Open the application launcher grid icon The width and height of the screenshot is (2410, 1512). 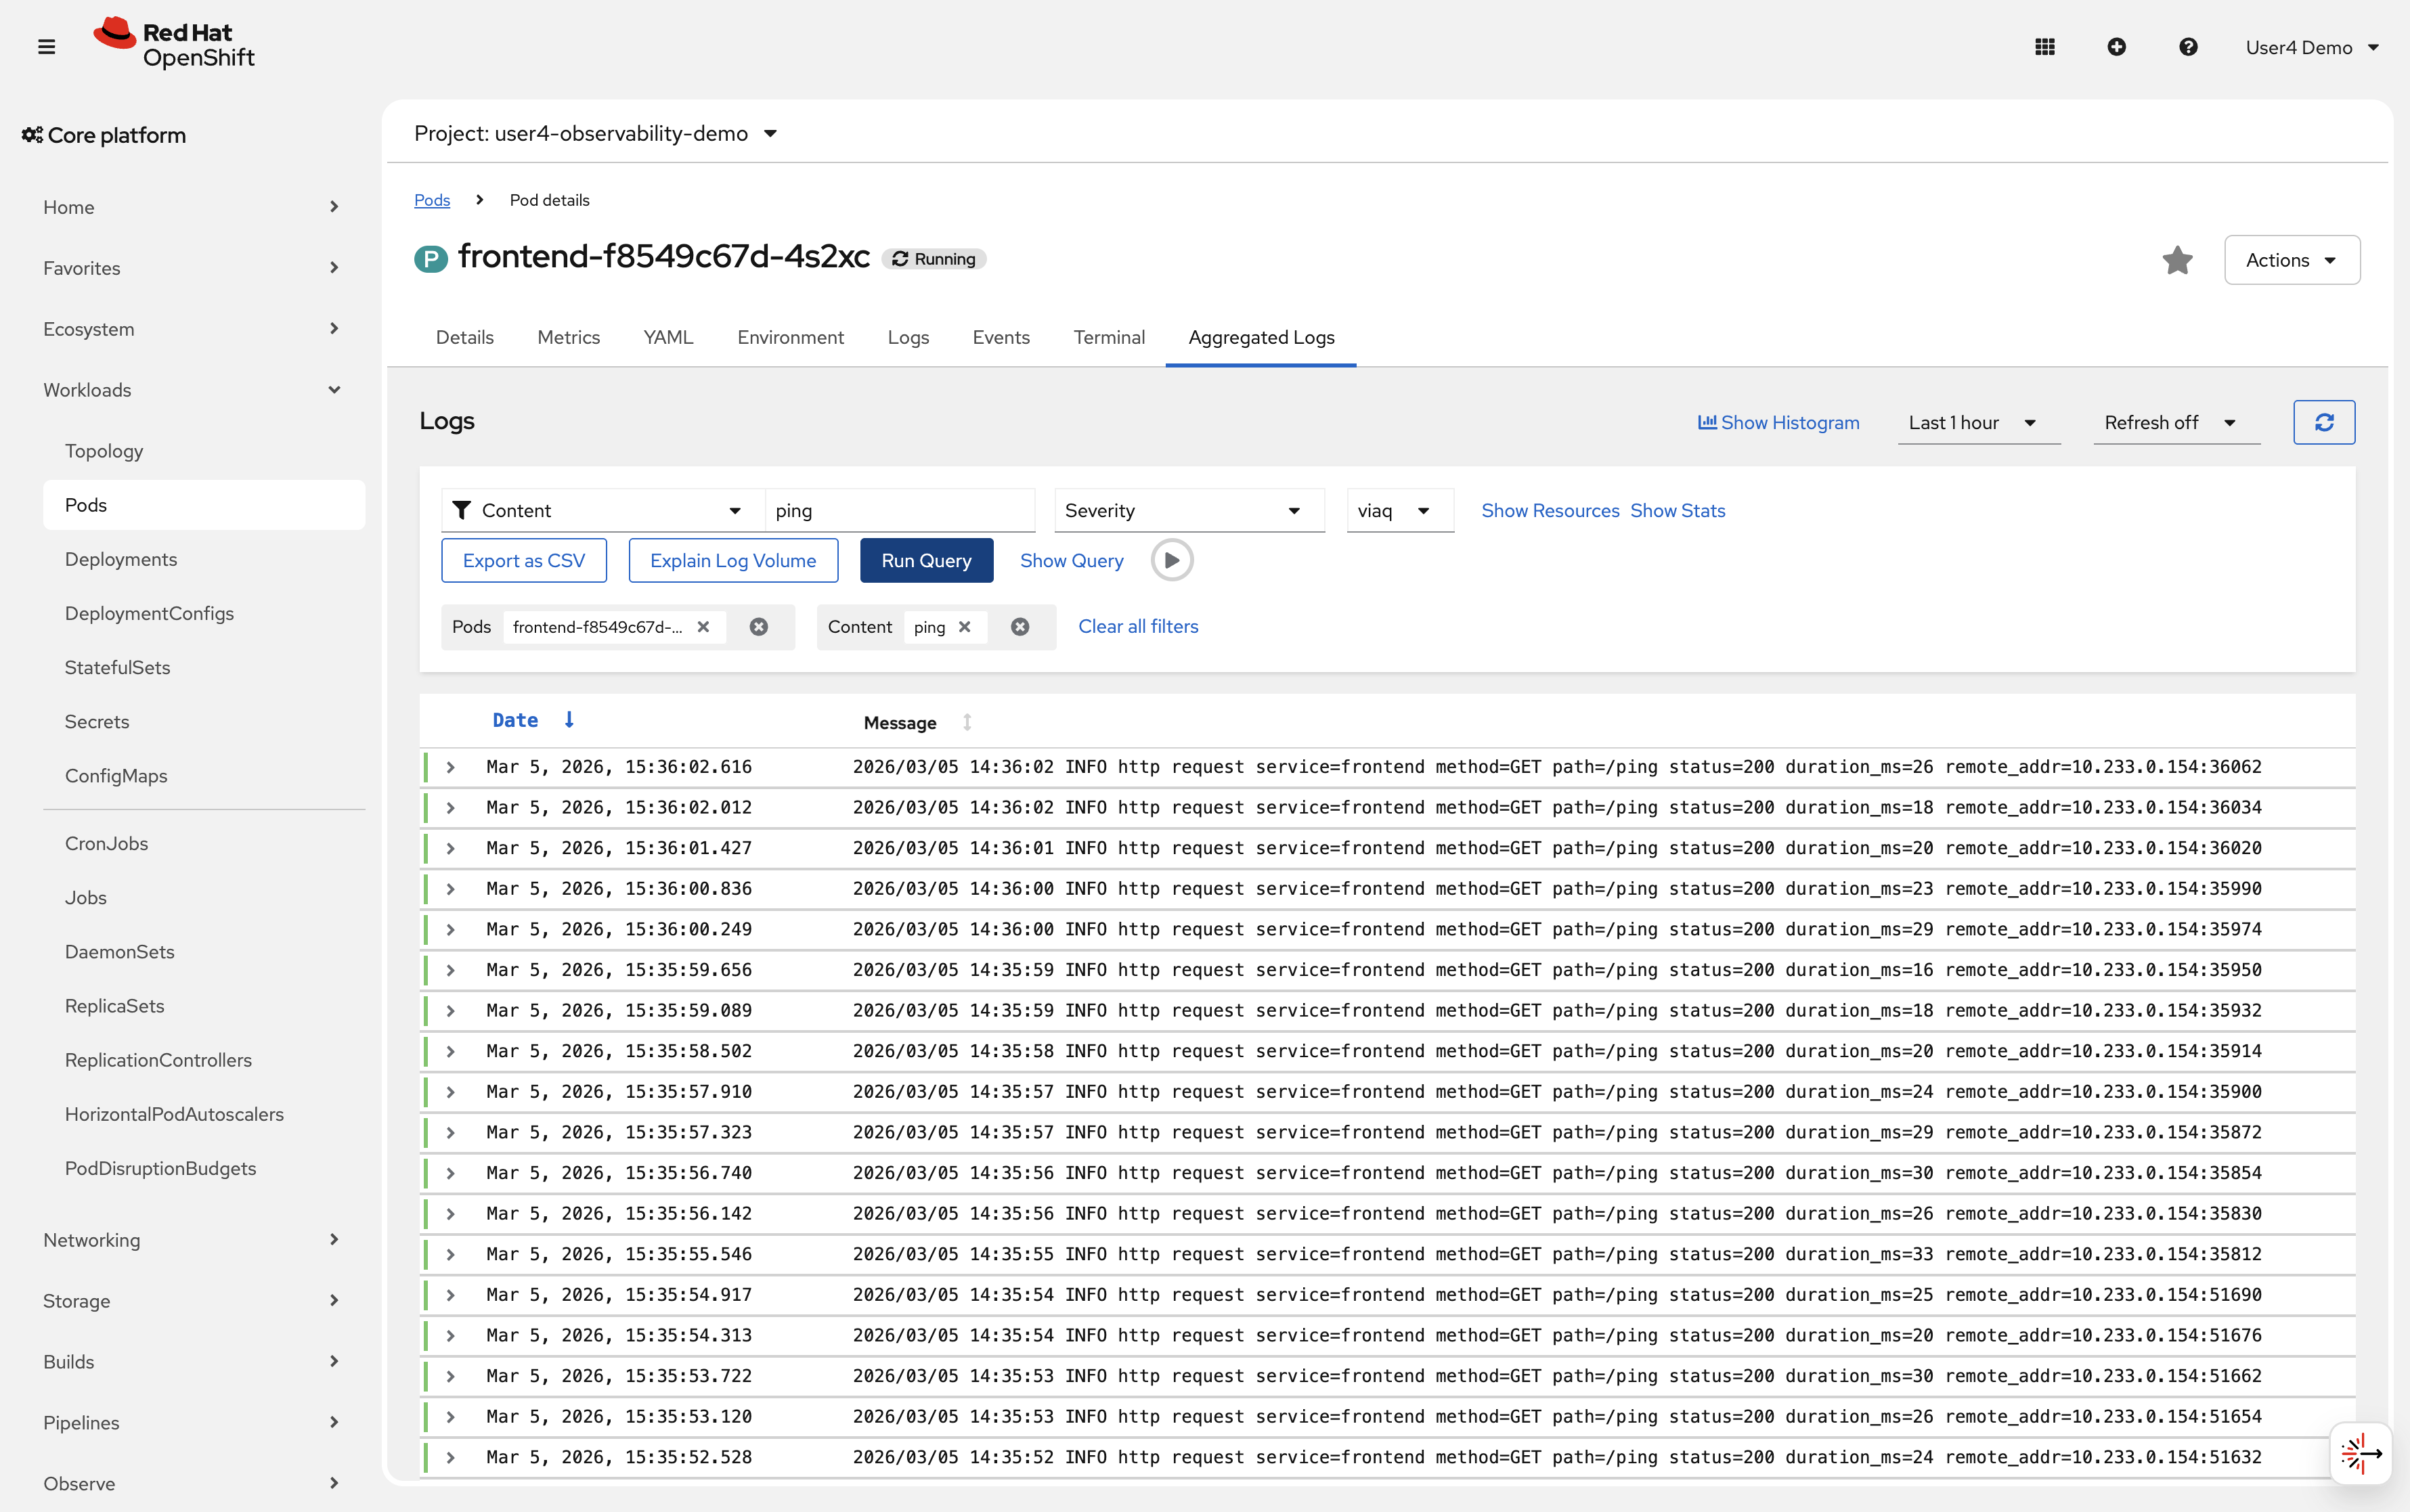pyautogui.click(x=2046, y=46)
